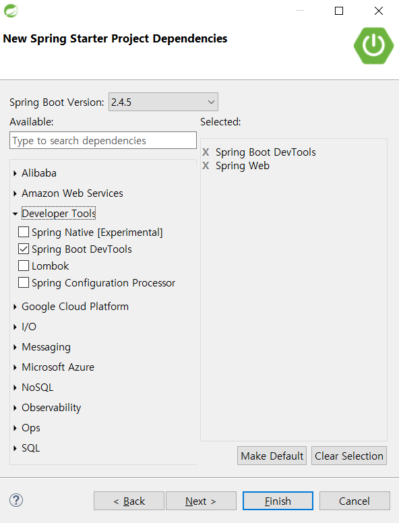Screen dimensions: 399x523
Task: Click the Clear Selection button
Action: 349,456
